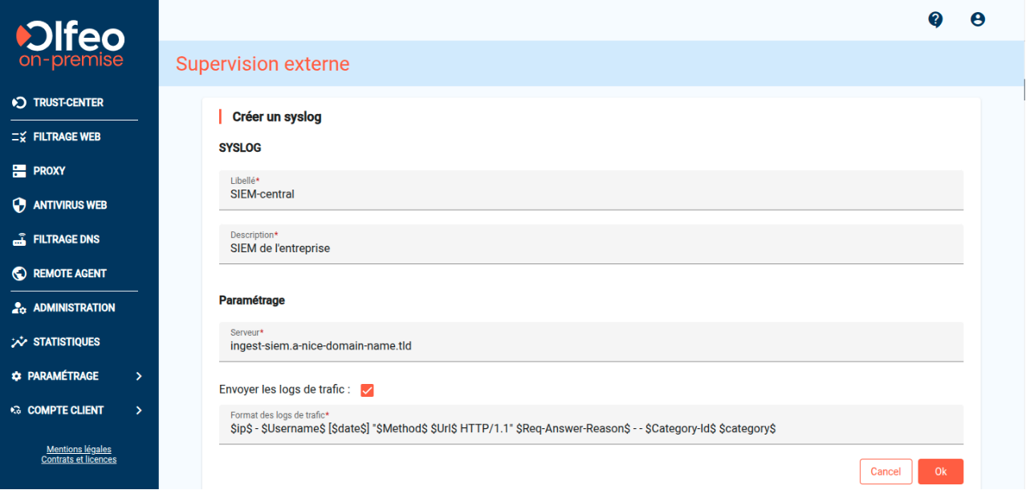Click the Cancel button
This screenshot has height=490, width=1026.
click(x=886, y=472)
